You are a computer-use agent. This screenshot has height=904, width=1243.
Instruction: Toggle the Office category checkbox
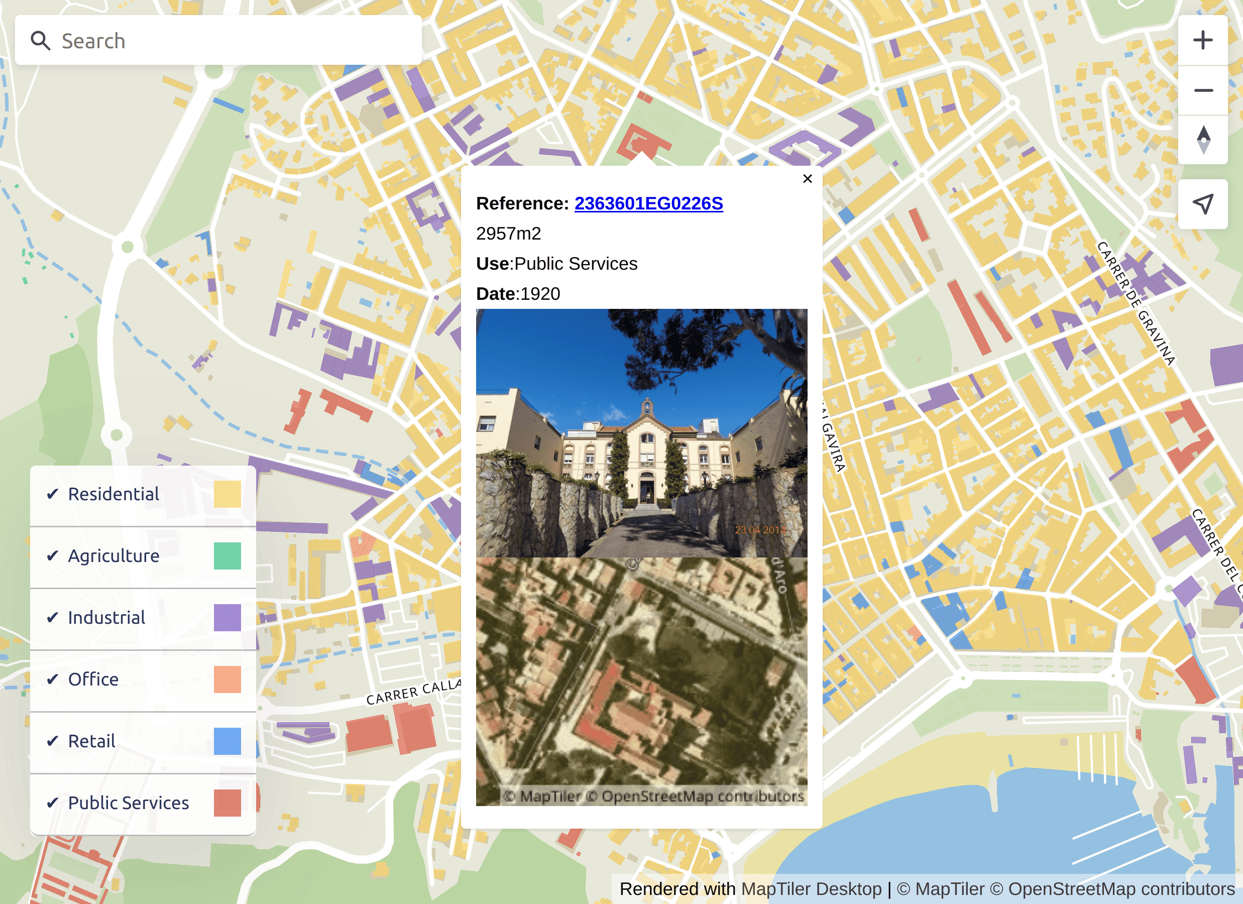(52, 679)
